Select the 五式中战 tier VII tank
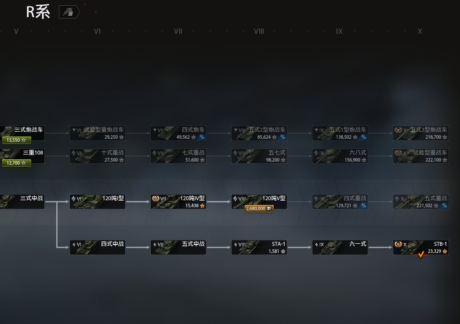 [x=178, y=248]
